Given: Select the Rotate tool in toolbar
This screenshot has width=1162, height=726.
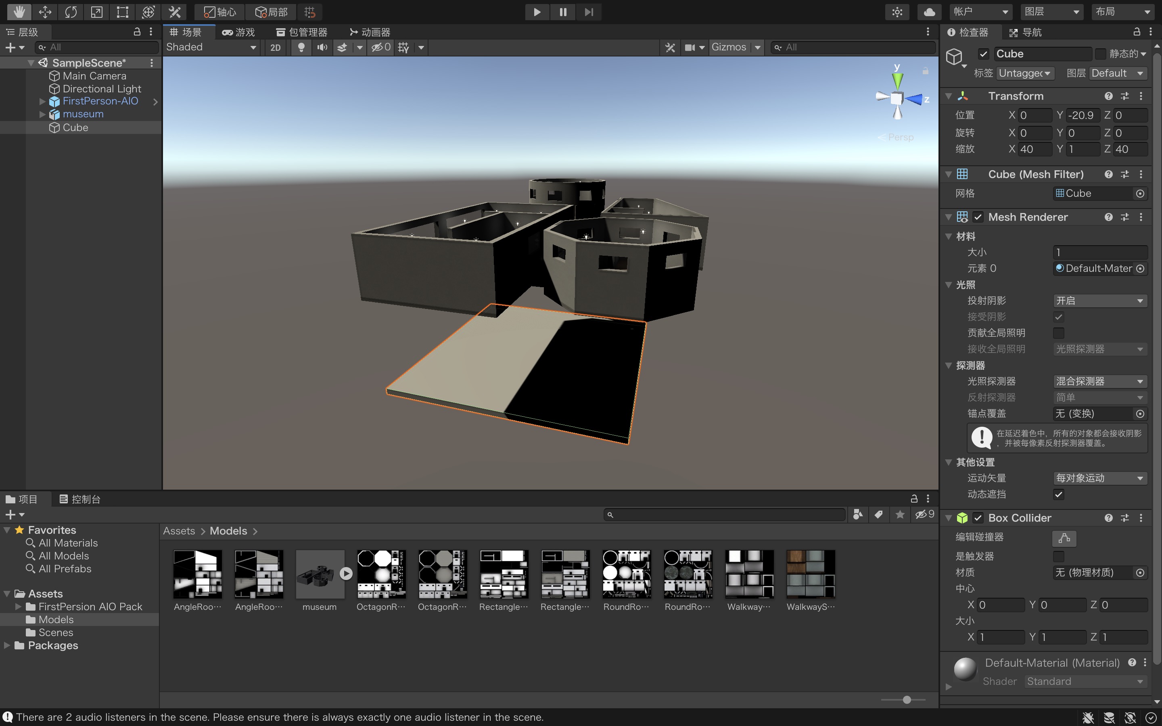Looking at the screenshot, I should pos(71,12).
